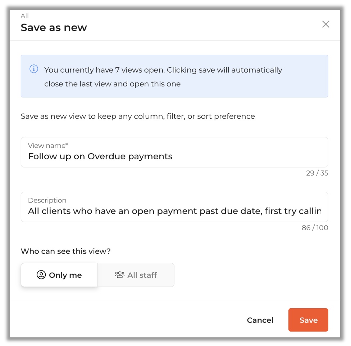Click the Follow up on Overdue payments text
This screenshot has height=346, width=351.
tap(100, 156)
